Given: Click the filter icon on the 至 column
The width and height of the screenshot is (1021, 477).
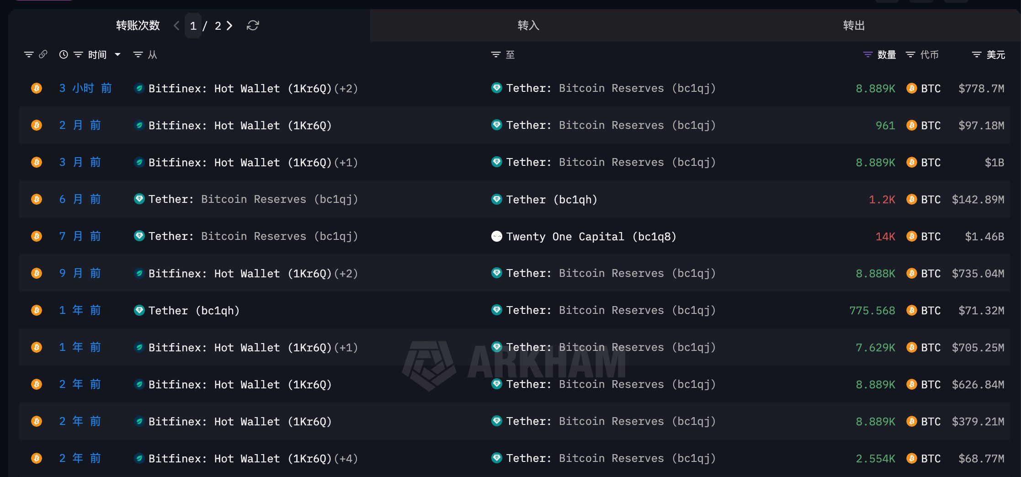Looking at the screenshot, I should pos(496,54).
